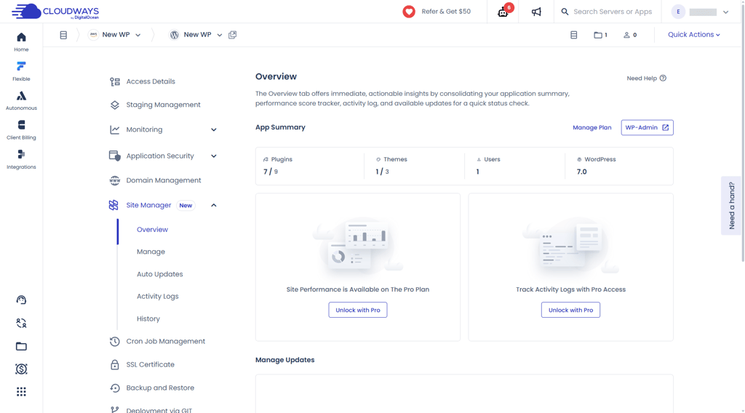
Task: Open Access Details
Action: tap(151, 81)
